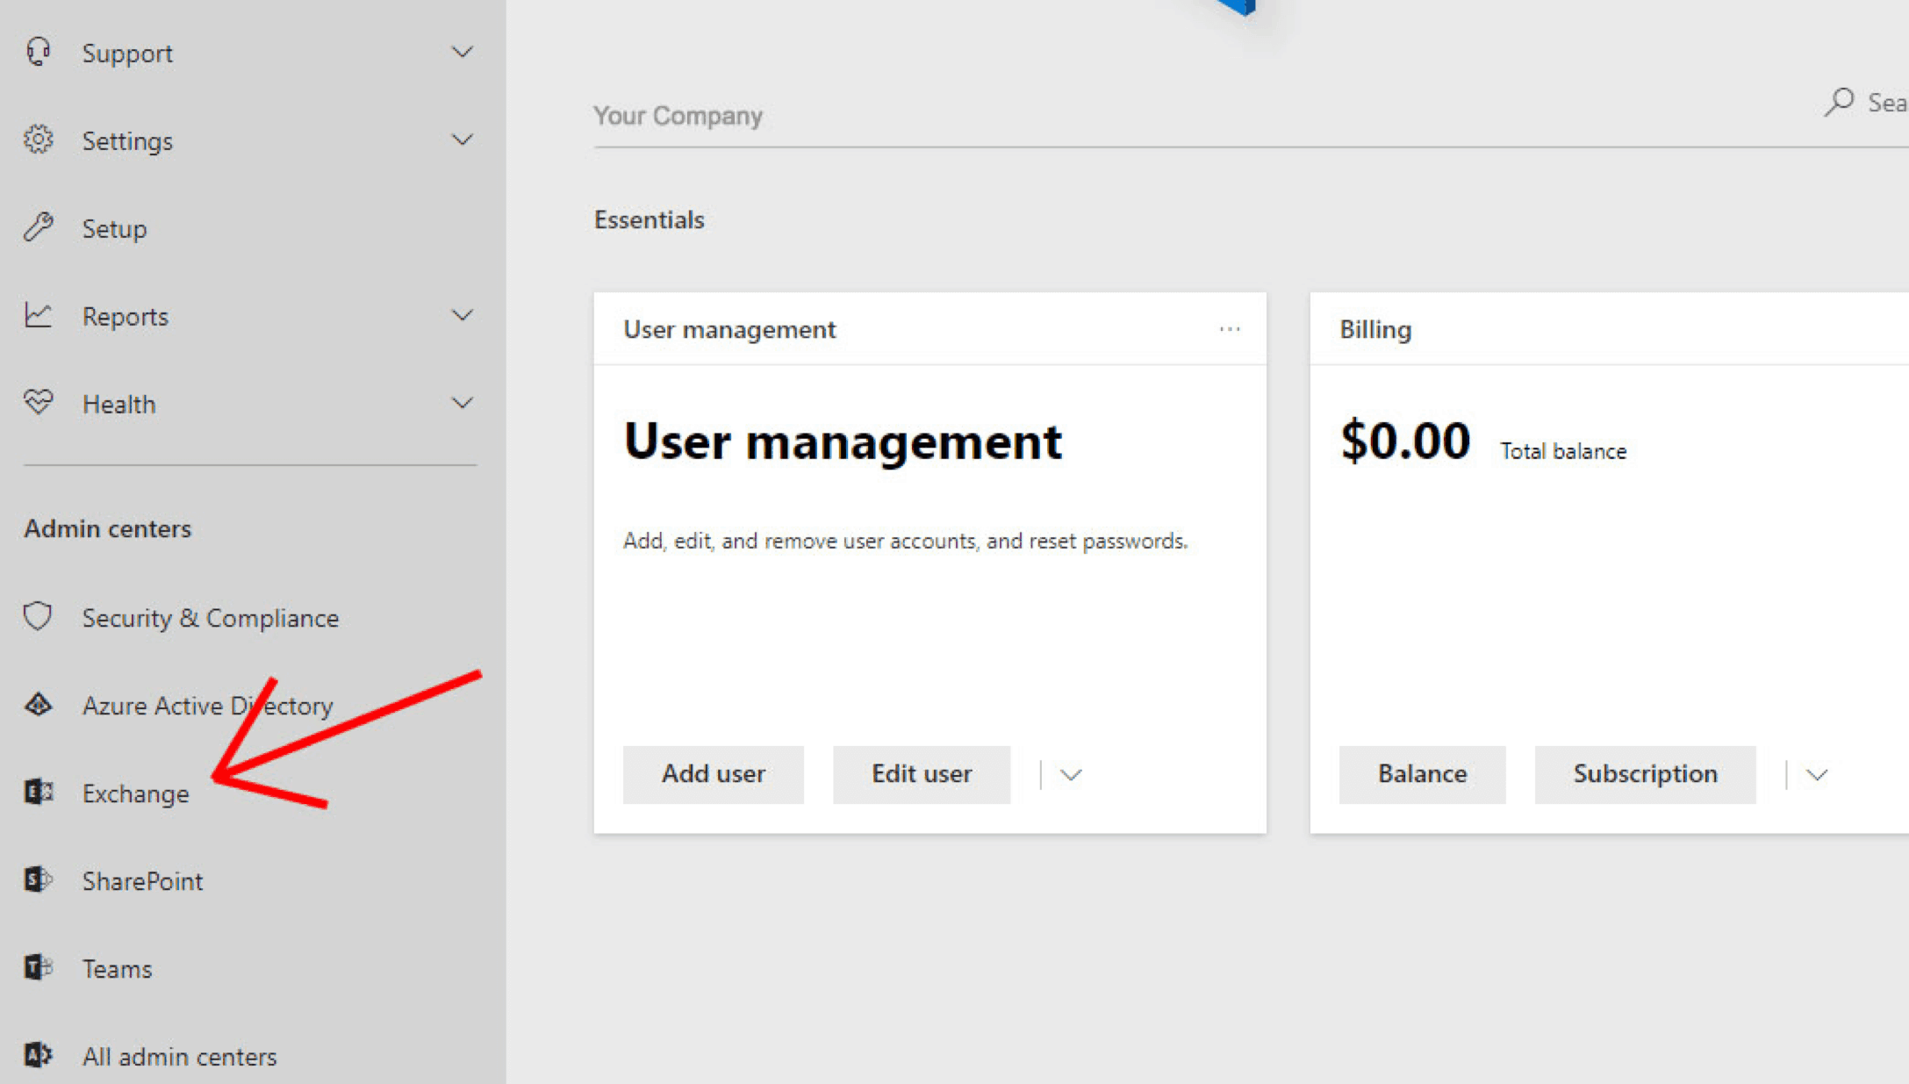
Task: Click the SharePoint logo icon
Action: (x=38, y=879)
